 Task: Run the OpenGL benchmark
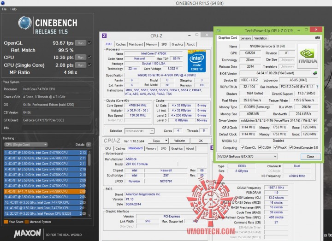[81, 43]
